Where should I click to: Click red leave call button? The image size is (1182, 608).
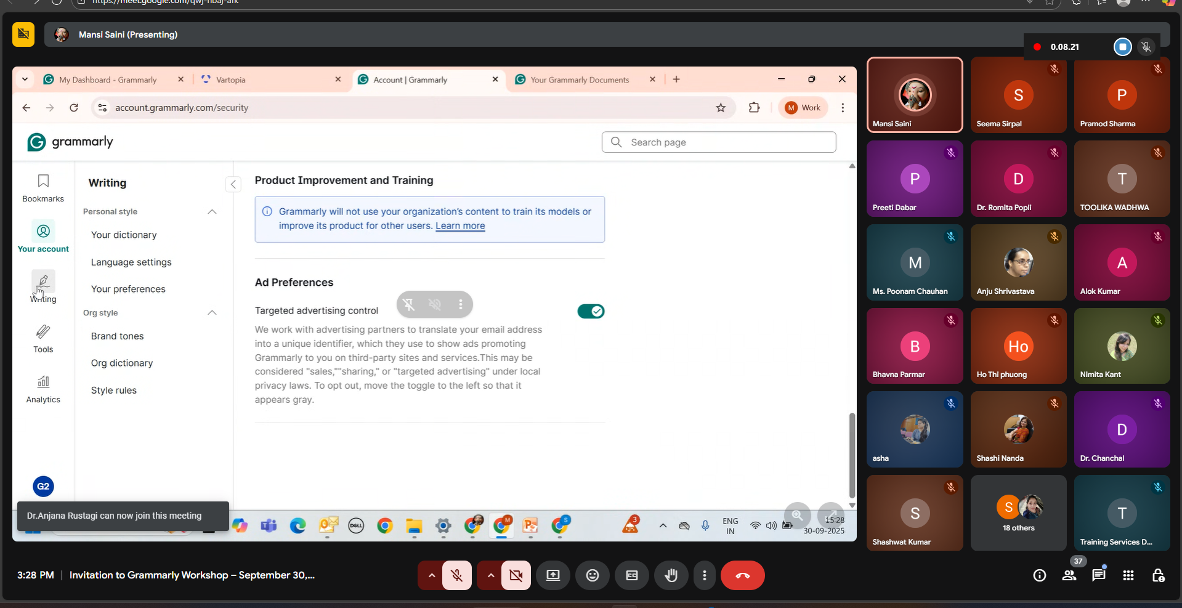742,575
